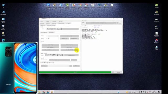Open the Repair Network model dropdown
This screenshot has height=94, width=168.
54,55
